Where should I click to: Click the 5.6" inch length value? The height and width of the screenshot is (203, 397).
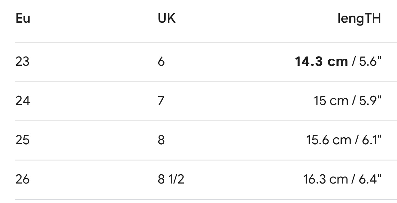coord(370,61)
